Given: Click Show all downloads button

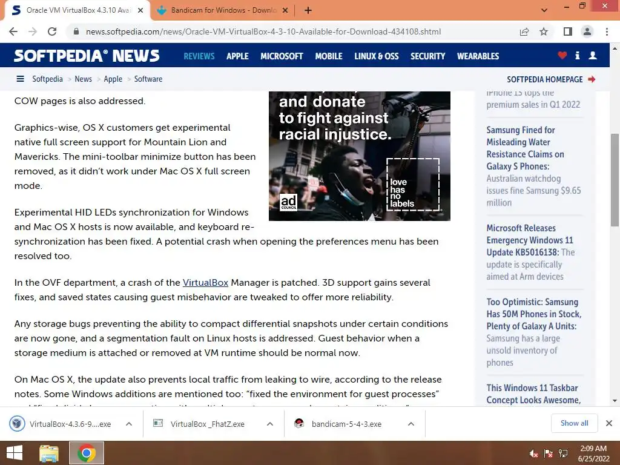Looking at the screenshot, I should 574,423.
